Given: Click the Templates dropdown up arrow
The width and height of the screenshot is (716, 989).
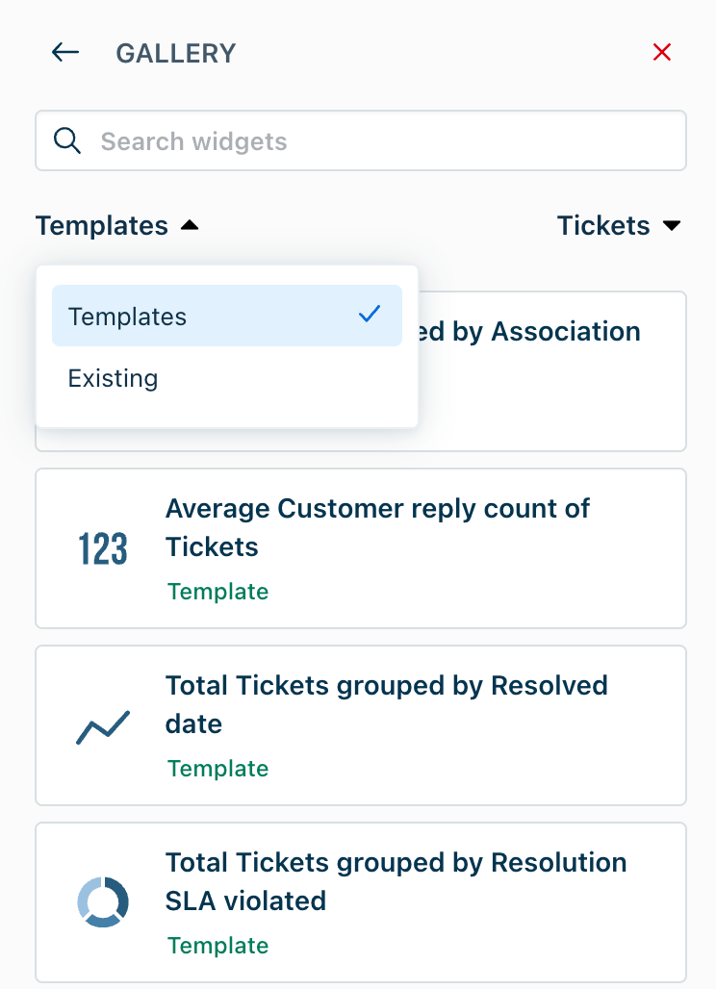Looking at the screenshot, I should [190, 226].
